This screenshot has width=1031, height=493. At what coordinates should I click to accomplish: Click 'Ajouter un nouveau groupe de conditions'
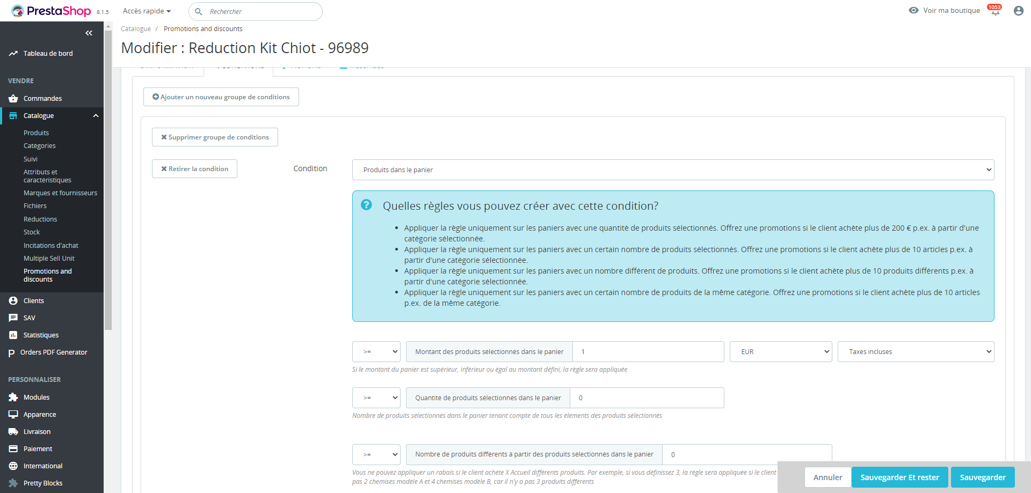click(x=221, y=97)
